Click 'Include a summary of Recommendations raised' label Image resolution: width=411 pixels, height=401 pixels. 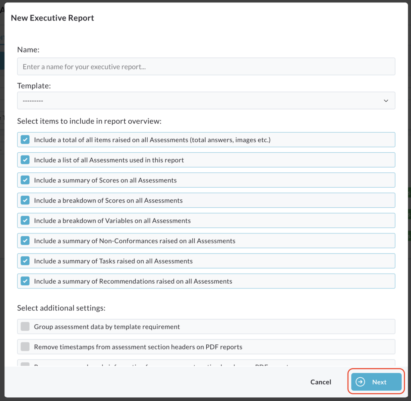click(133, 281)
